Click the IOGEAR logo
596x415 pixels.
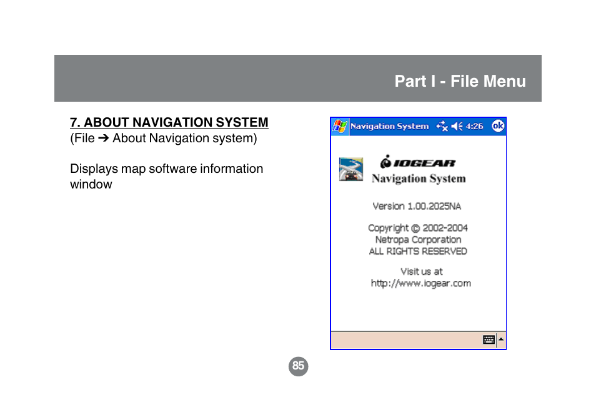click(x=418, y=162)
